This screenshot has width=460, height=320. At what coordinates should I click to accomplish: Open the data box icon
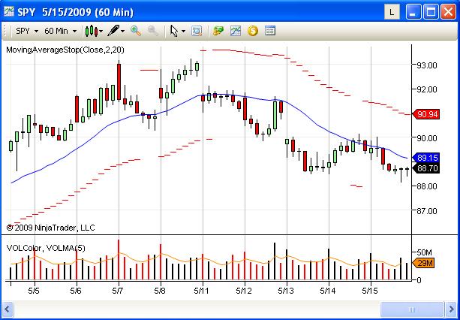pyautogui.click(x=197, y=31)
